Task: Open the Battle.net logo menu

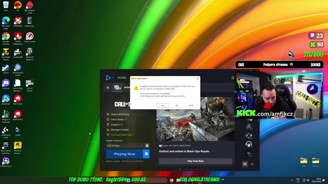Action: (109, 78)
